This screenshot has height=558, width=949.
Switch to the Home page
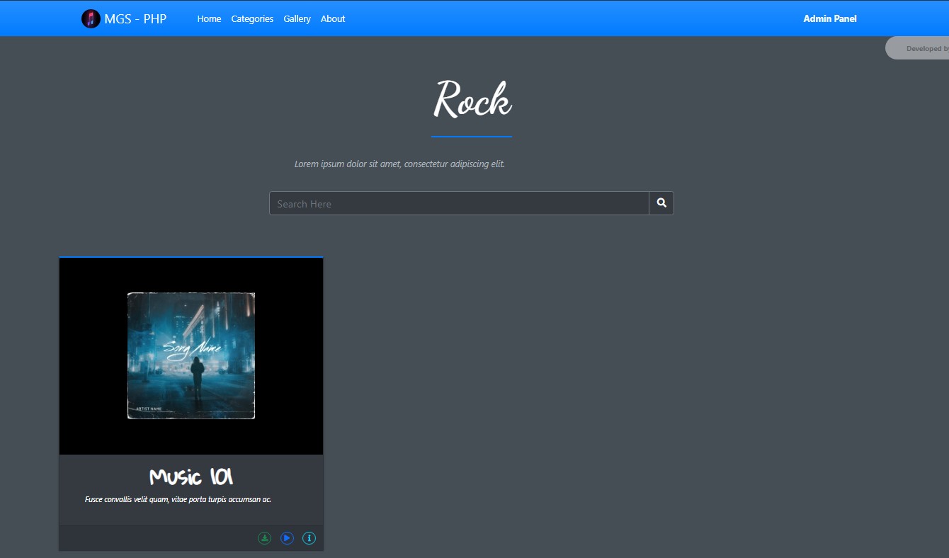click(x=209, y=19)
